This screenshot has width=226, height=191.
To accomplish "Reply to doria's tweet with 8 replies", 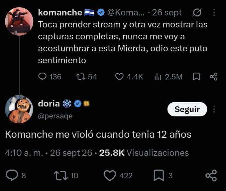I will [16, 175].
